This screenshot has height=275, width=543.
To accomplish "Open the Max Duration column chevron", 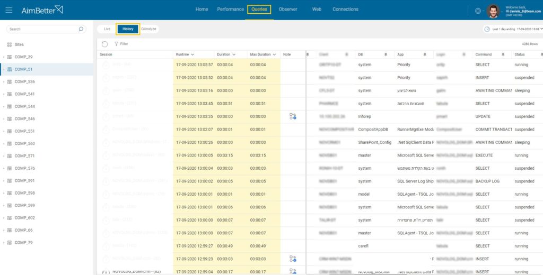I will click(x=274, y=54).
